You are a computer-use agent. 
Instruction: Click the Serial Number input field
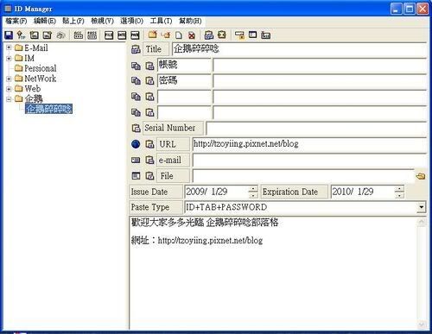[x=316, y=128]
